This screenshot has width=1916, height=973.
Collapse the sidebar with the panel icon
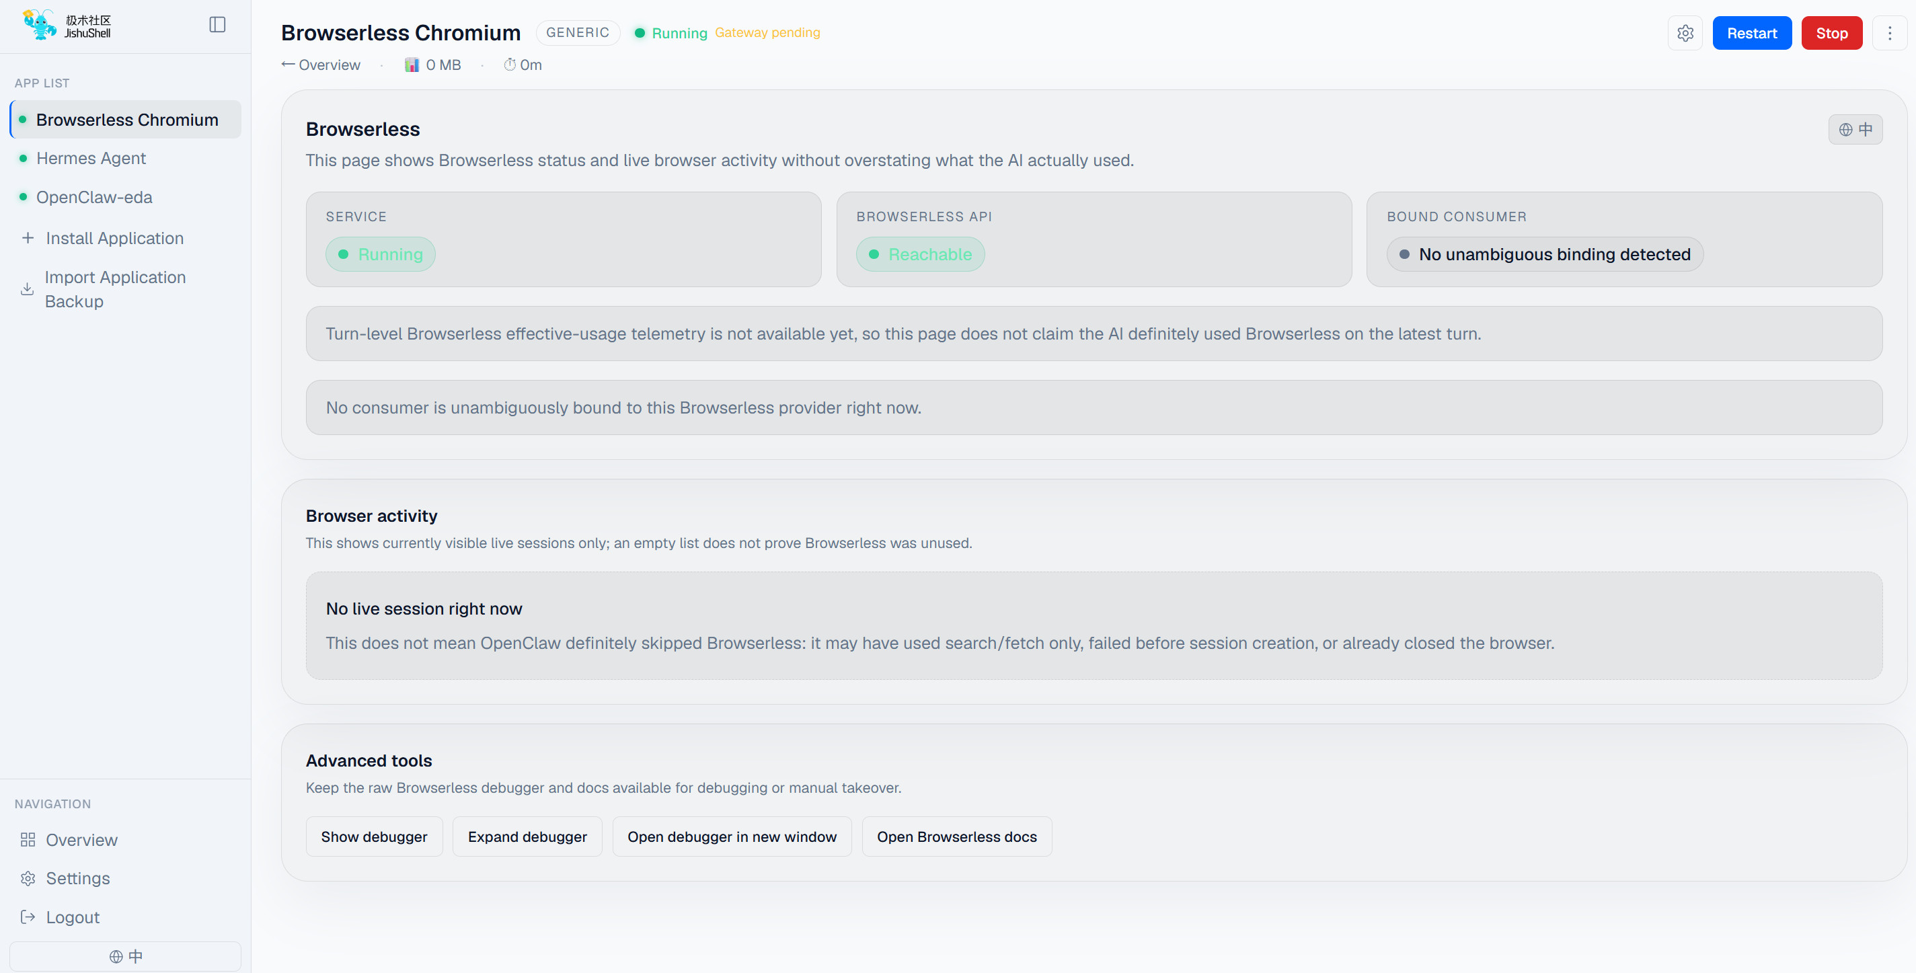pos(217,25)
